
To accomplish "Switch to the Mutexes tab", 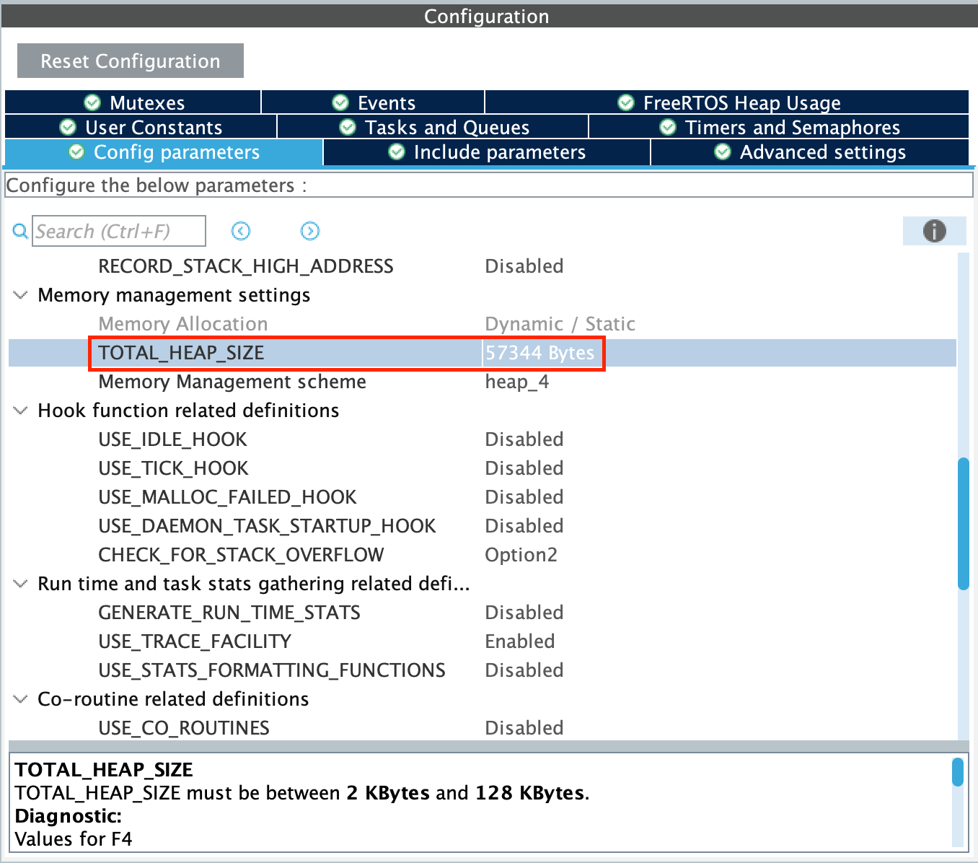I will 133,102.
